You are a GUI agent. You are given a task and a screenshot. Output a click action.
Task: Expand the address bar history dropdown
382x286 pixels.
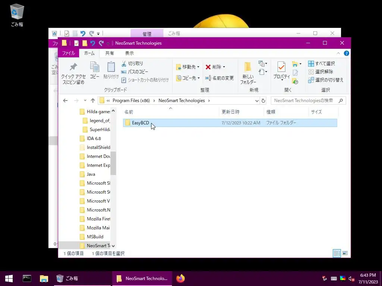[257, 101]
